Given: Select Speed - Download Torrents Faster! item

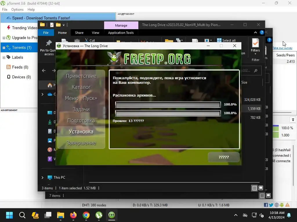Looking at the screenshot, I should click(58, 18).
